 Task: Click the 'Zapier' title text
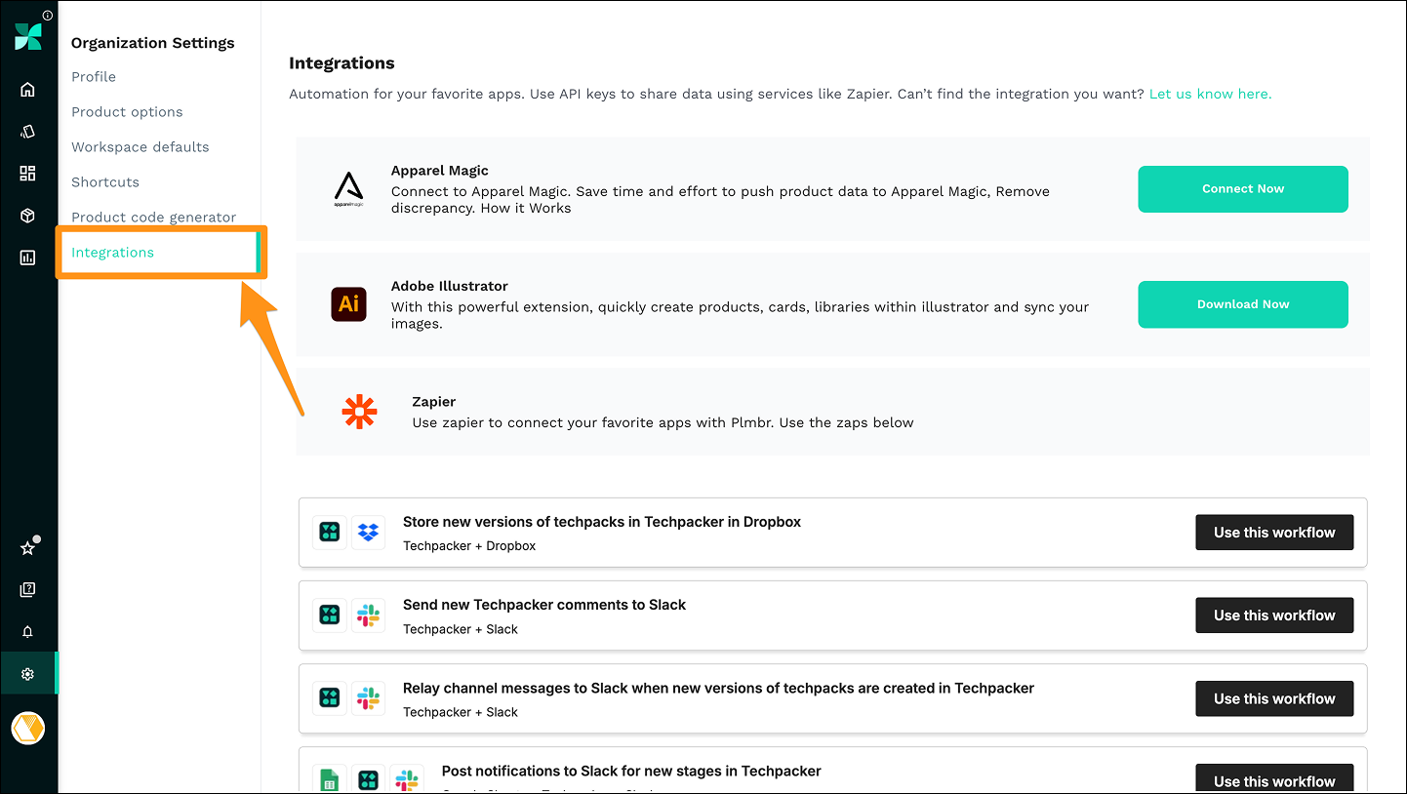(x=434, y=402)
